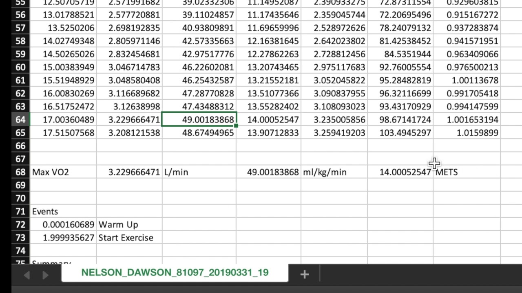Click cell 15.00383949 in row 60
Screen dimensions: 522x293
point(63,67)
